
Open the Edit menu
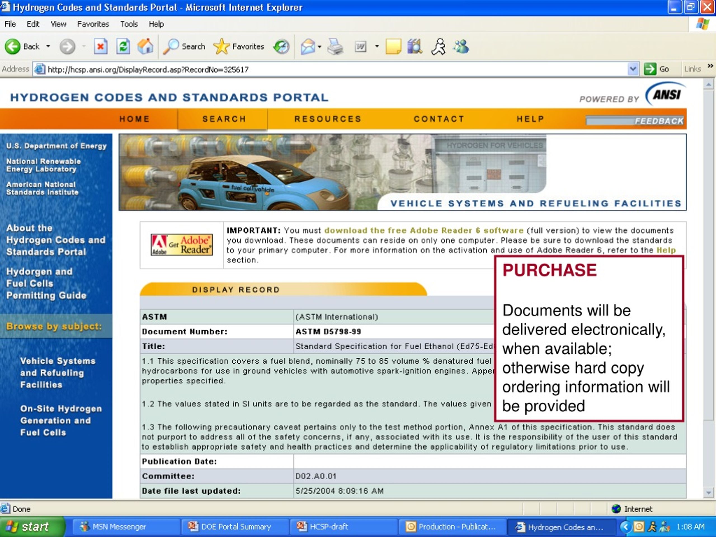[x=33, y=24]
